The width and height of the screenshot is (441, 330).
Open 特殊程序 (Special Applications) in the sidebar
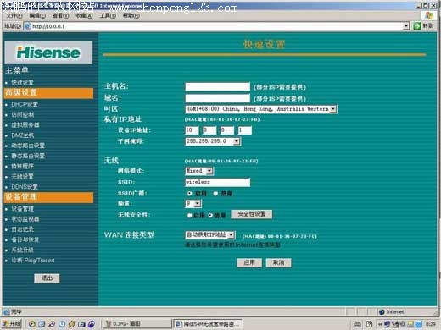(22, 166)
